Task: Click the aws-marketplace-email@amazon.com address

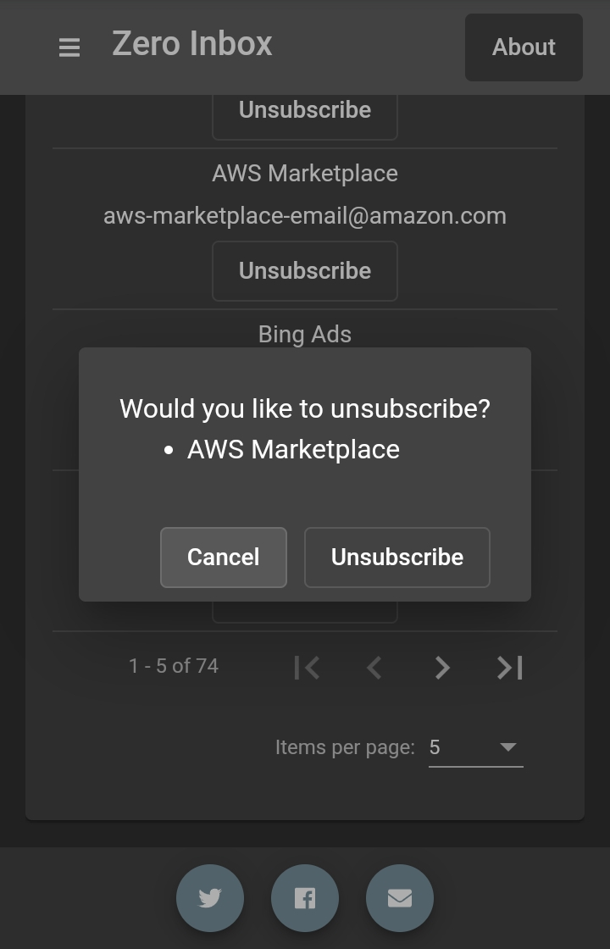Action: pyautogui.click(x=305, y=216)
